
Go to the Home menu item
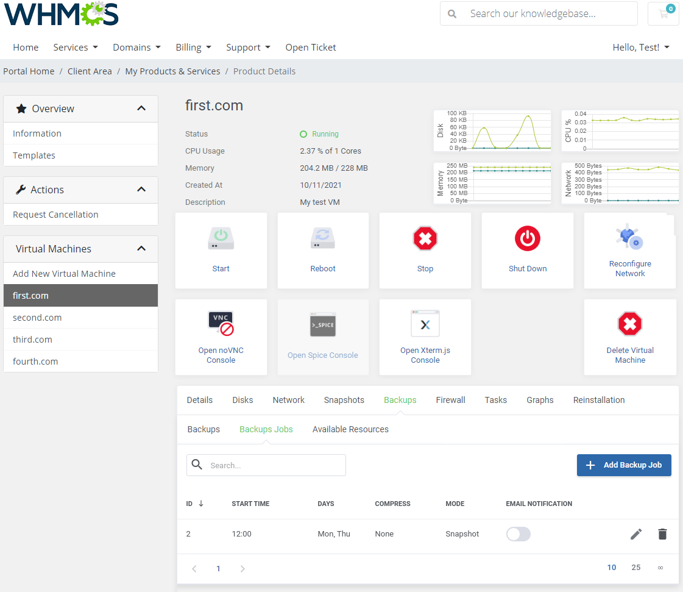26,47
